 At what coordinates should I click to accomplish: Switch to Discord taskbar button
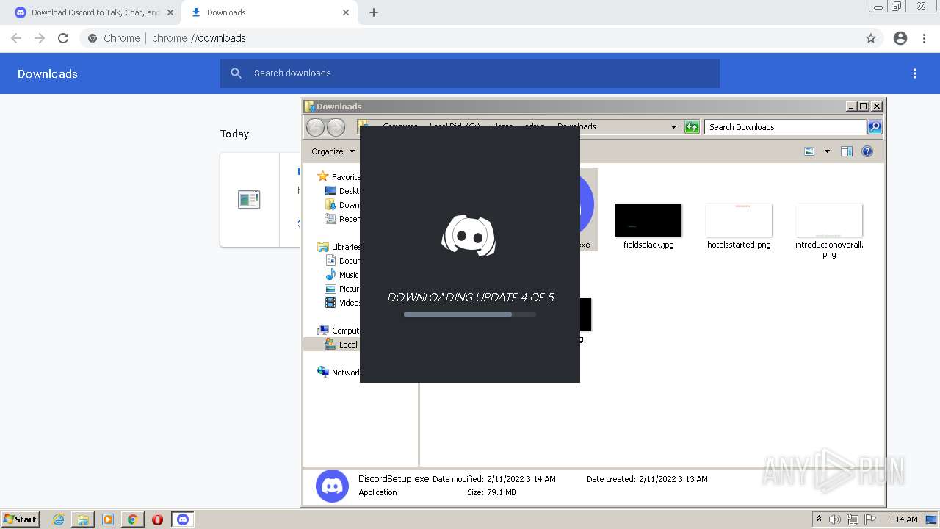click(x=183, y=519)
